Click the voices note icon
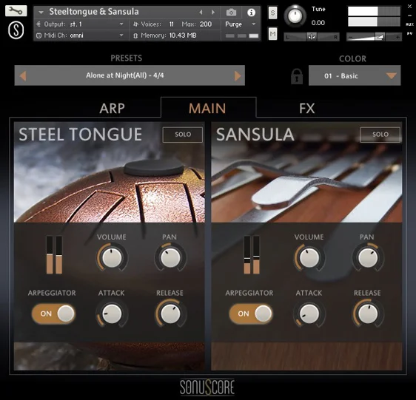 136,24
